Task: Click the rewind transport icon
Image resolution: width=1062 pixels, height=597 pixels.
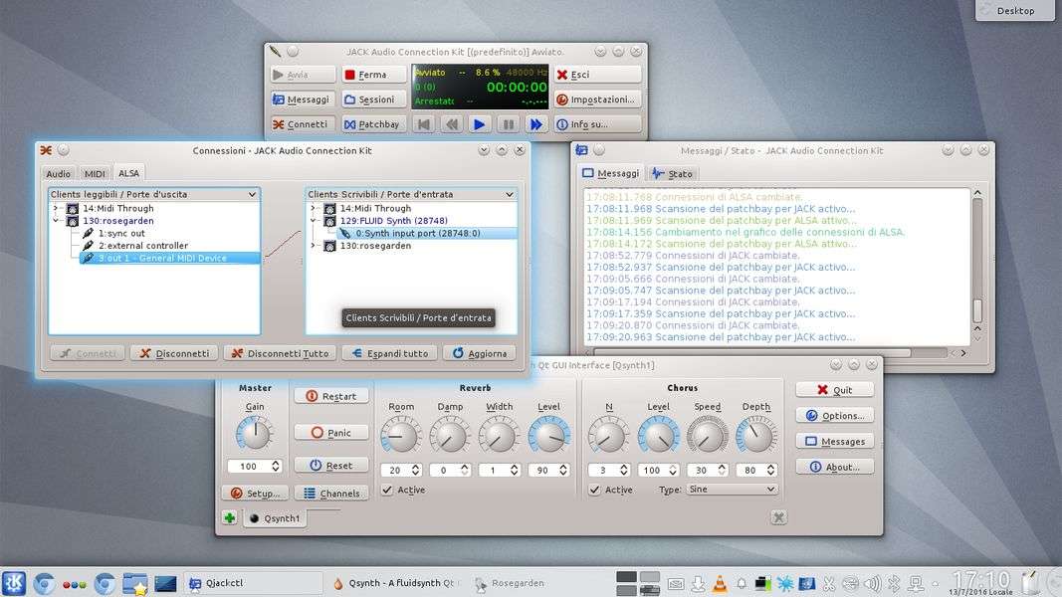Action: (451, 124)
